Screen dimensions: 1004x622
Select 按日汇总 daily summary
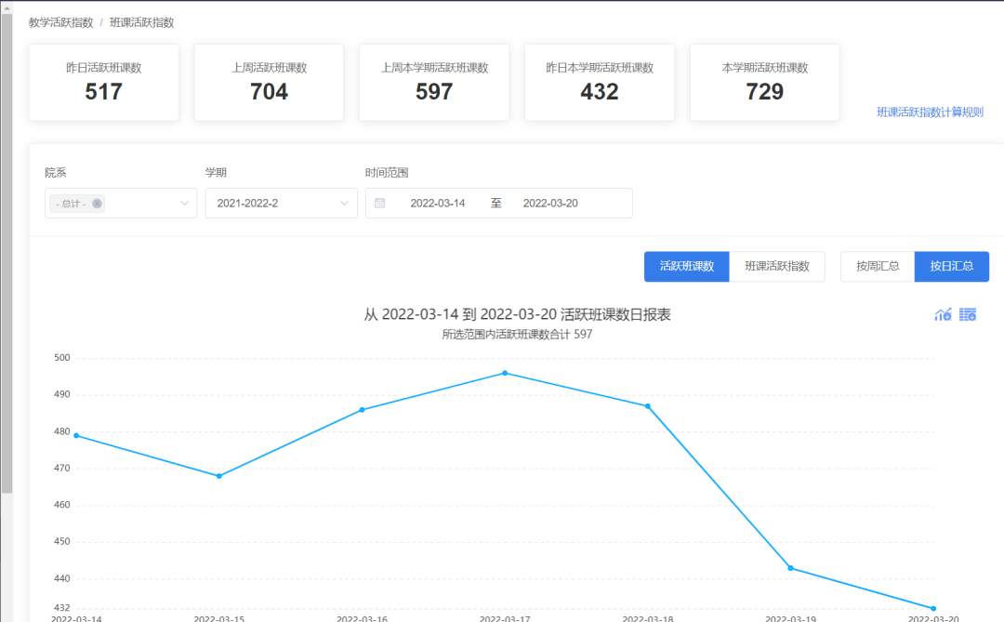point(951,266)
